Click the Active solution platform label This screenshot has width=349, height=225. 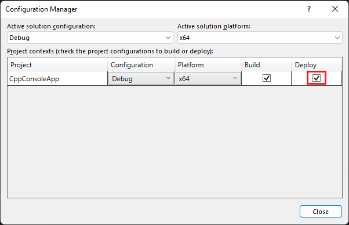point(214,26)
